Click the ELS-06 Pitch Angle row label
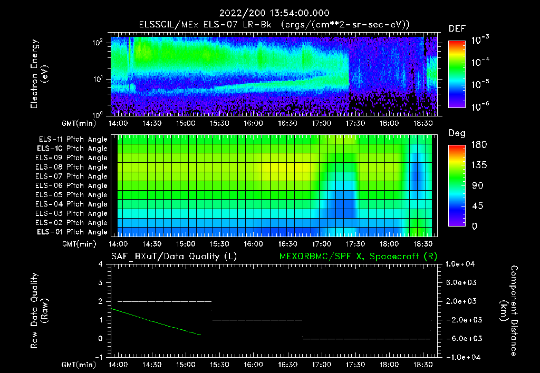 coord(71,186)
